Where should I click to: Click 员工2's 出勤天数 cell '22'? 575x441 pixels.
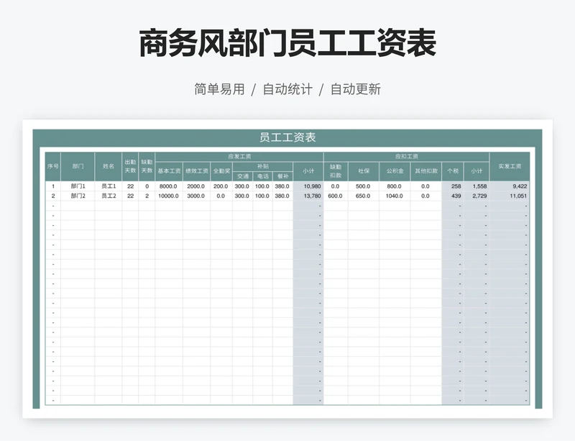130,196
